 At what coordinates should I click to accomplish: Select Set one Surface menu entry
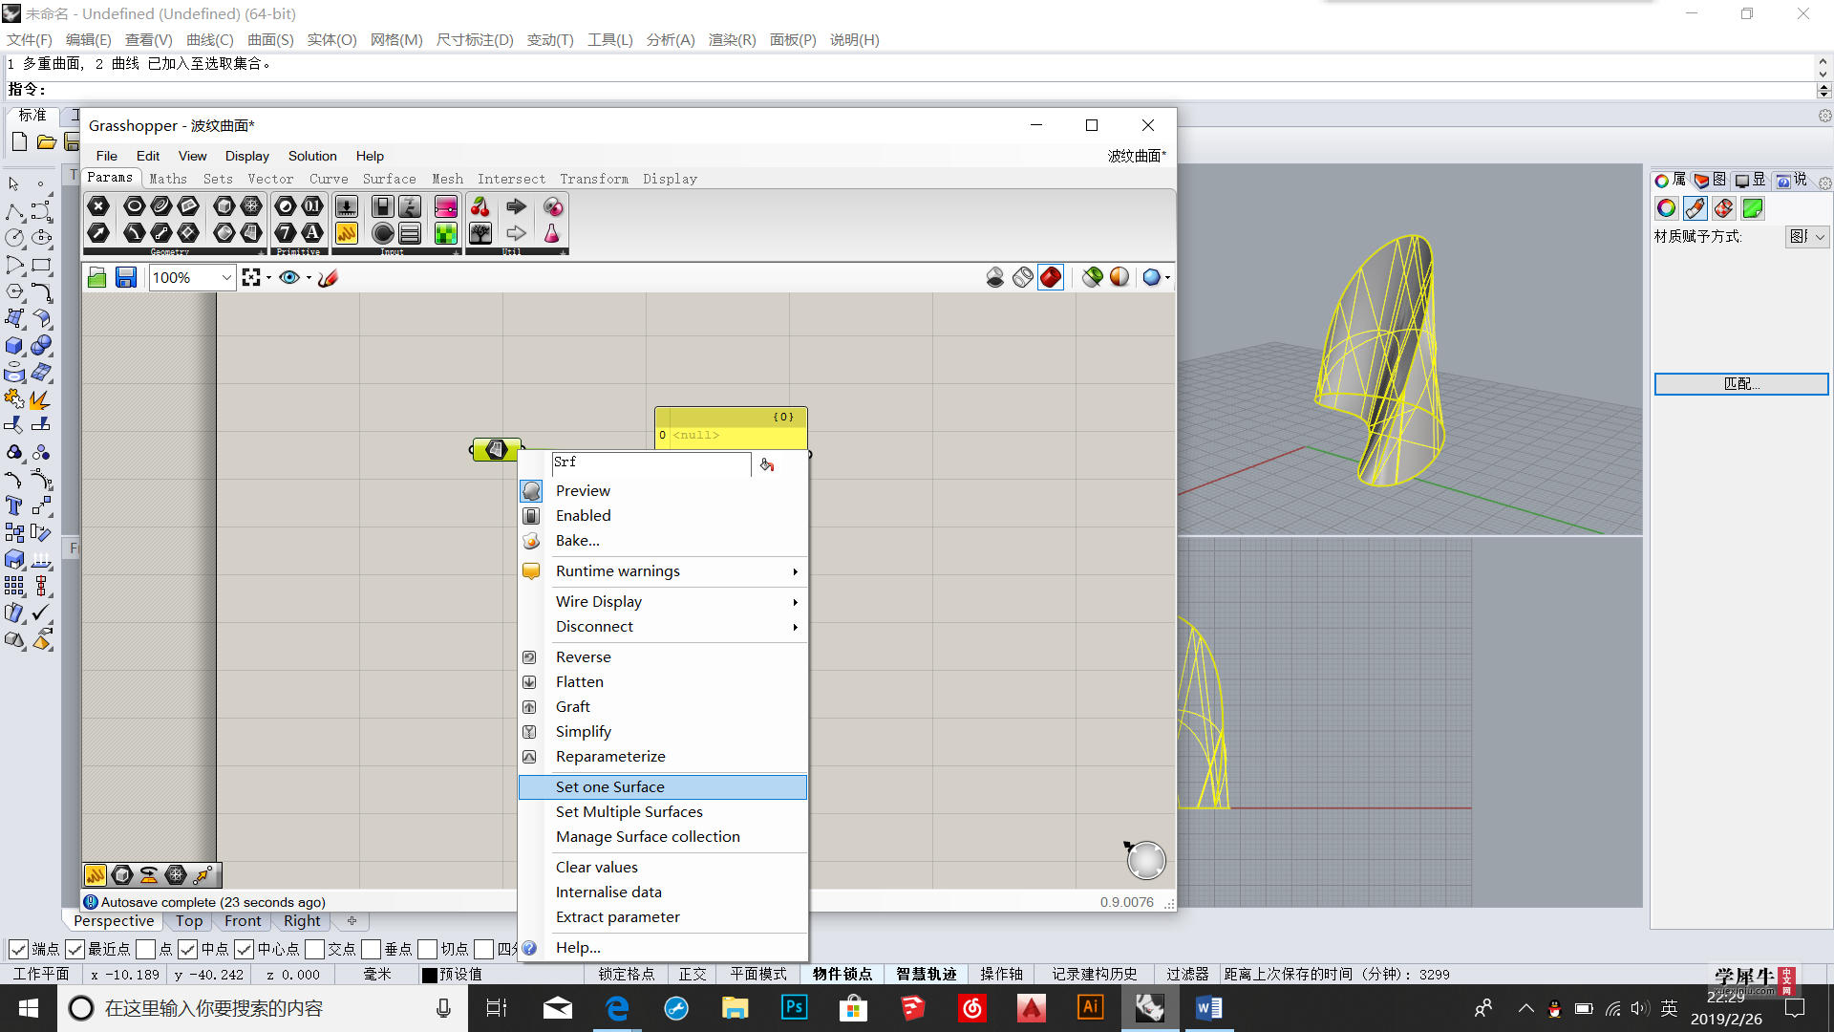tap(663, 786)
